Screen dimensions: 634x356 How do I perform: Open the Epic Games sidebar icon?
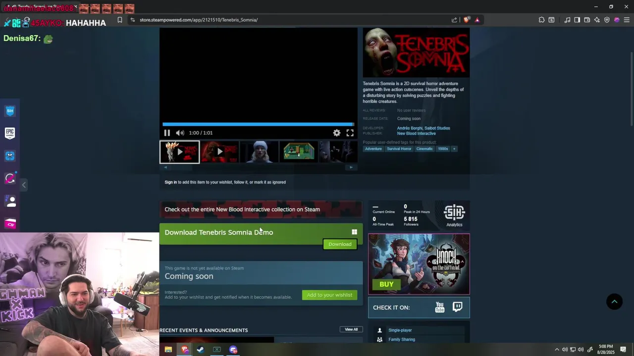tap(10, 133)
